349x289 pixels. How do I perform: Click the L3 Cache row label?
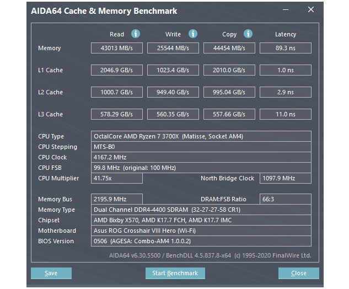tap(51, 114)
